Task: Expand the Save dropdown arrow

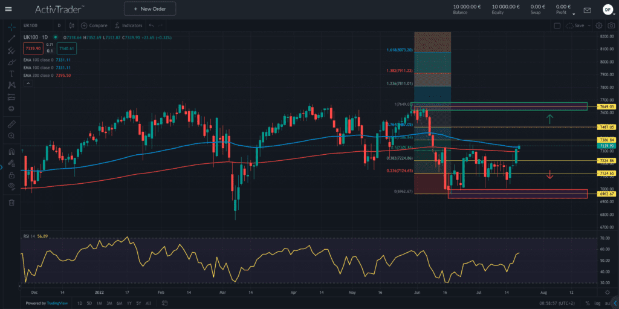Action: pos(589,25)
